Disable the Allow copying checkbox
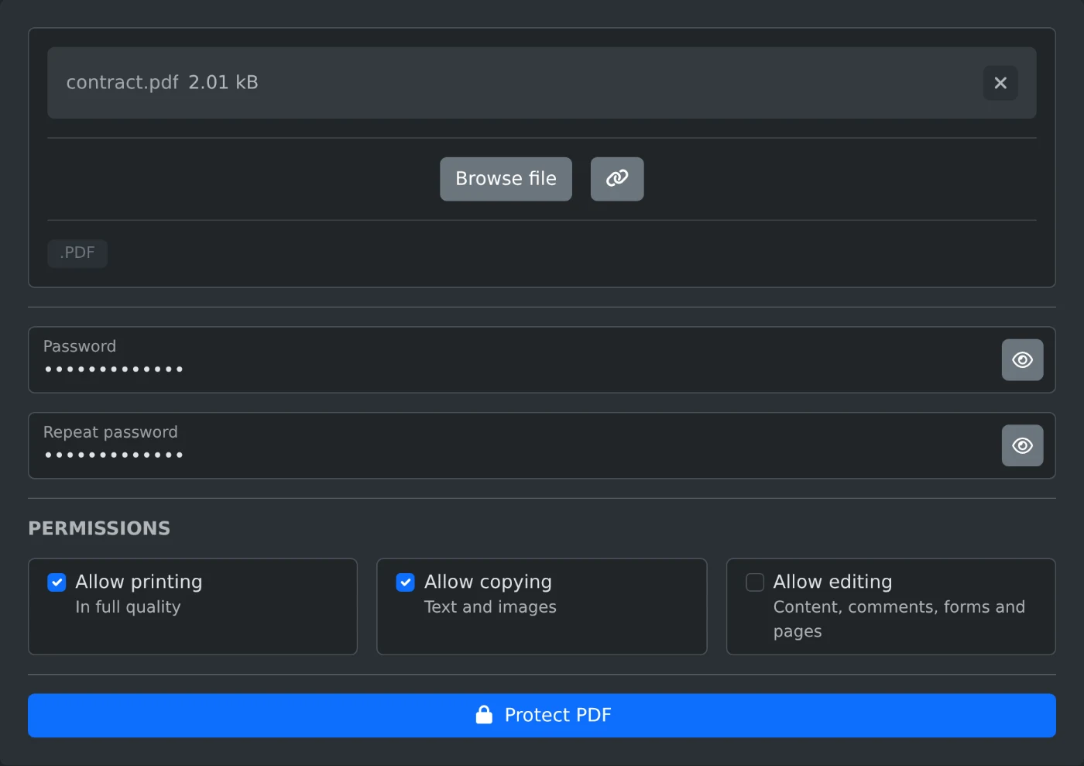1084x766 pixels. (406, 582)
